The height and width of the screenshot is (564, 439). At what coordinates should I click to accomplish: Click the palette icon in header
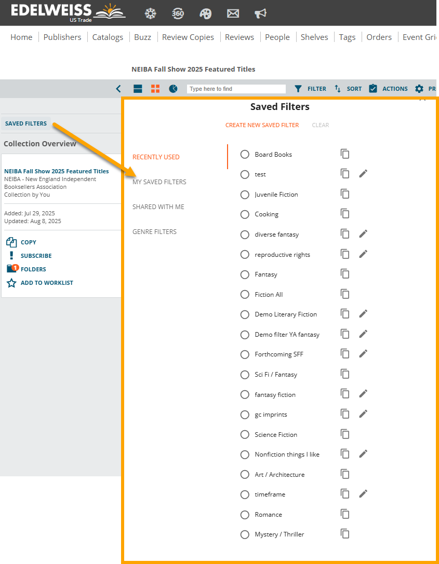pos(205,13)
